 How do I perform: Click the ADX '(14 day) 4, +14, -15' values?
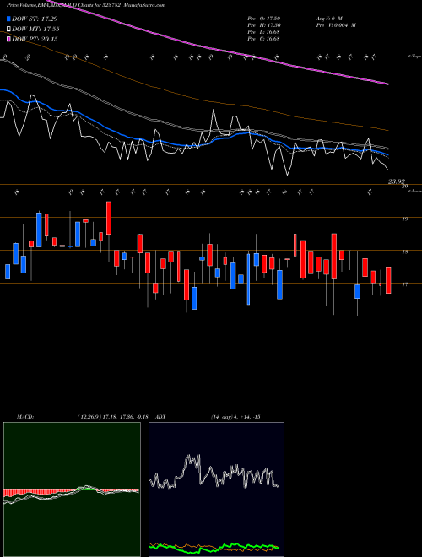(235, 417)
